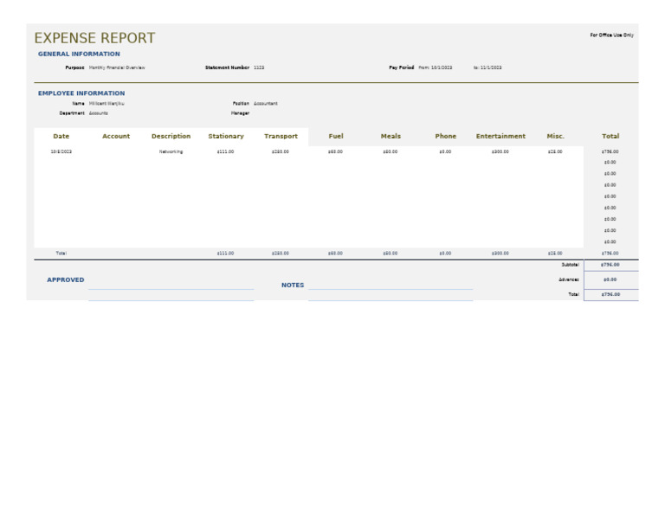Click the Manager label
665x514 pixels.
240,113
